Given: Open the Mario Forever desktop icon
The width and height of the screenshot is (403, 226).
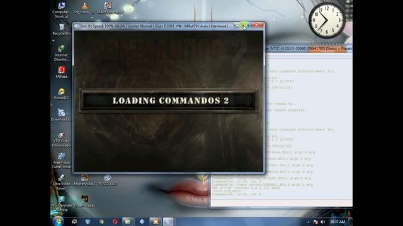Looking at the screenshot, I should 108,8.
